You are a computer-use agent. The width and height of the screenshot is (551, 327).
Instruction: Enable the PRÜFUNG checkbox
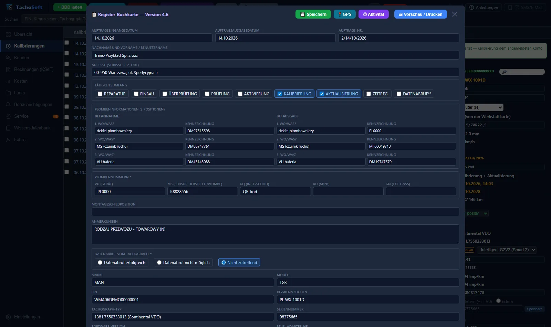207,94
